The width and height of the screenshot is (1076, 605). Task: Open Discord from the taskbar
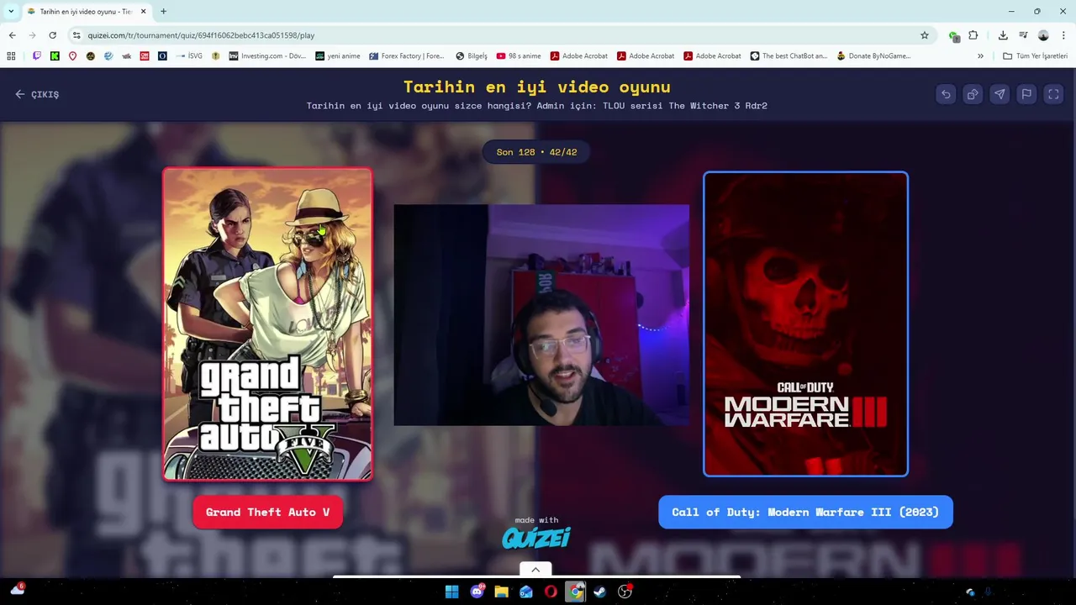click(x=477, y=592)
